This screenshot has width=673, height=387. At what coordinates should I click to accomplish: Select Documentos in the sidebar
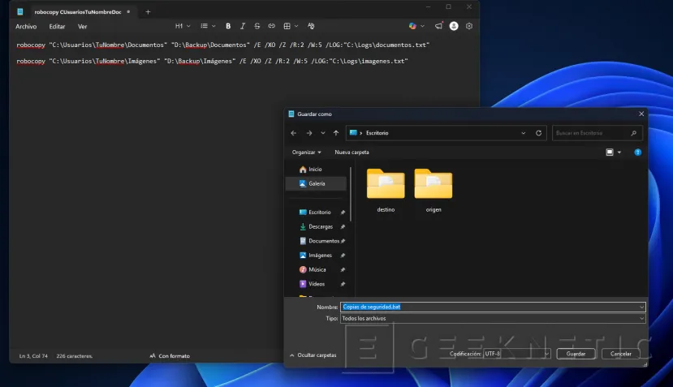(x=324, y=241)
